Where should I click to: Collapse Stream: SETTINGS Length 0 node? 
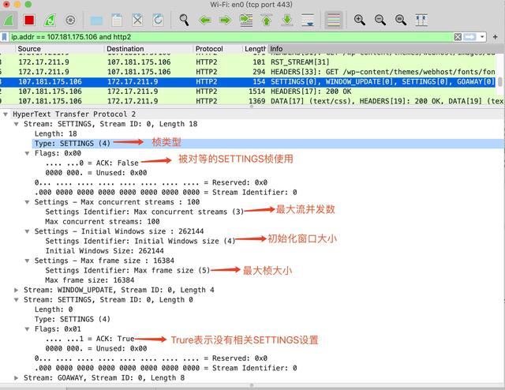coord(16,300)
